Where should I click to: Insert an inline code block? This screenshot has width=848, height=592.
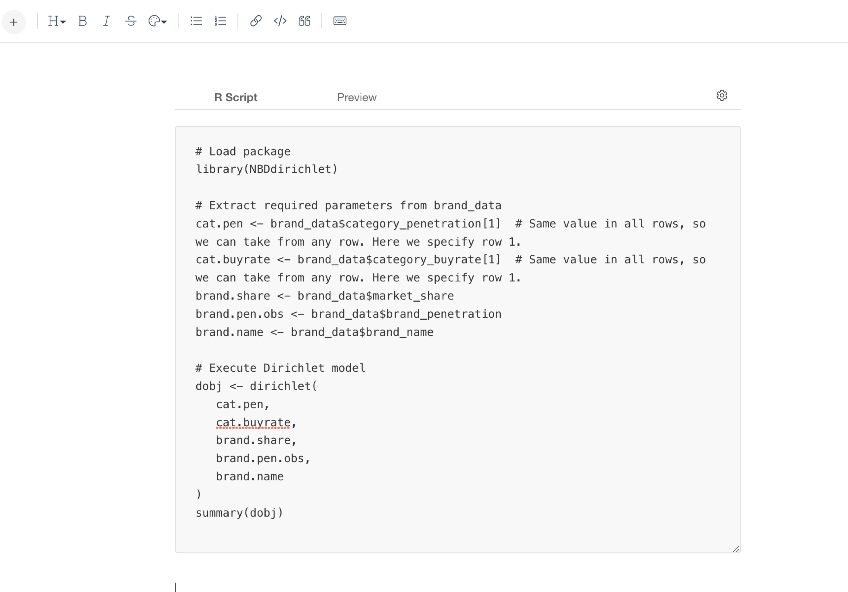[x=280, y=21]
